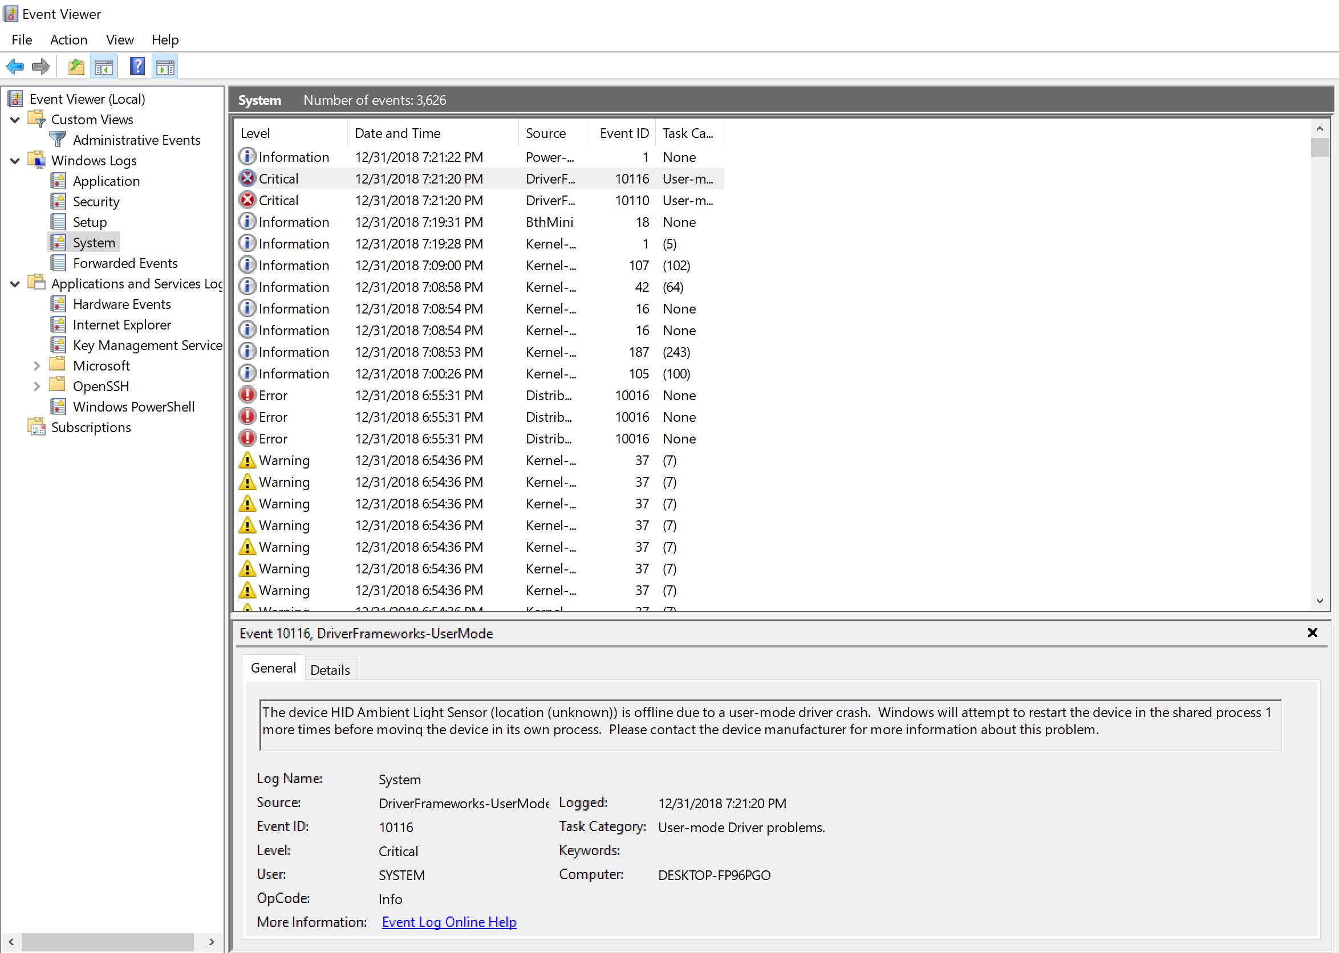Screen dimensions: 1339x953
Task: Switch to the Details tab
Action: pyautogui.click(x=330, y=670)
